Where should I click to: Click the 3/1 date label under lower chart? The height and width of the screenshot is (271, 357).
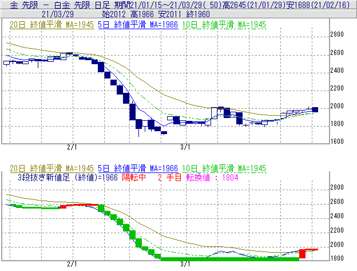tap(185, 264)
